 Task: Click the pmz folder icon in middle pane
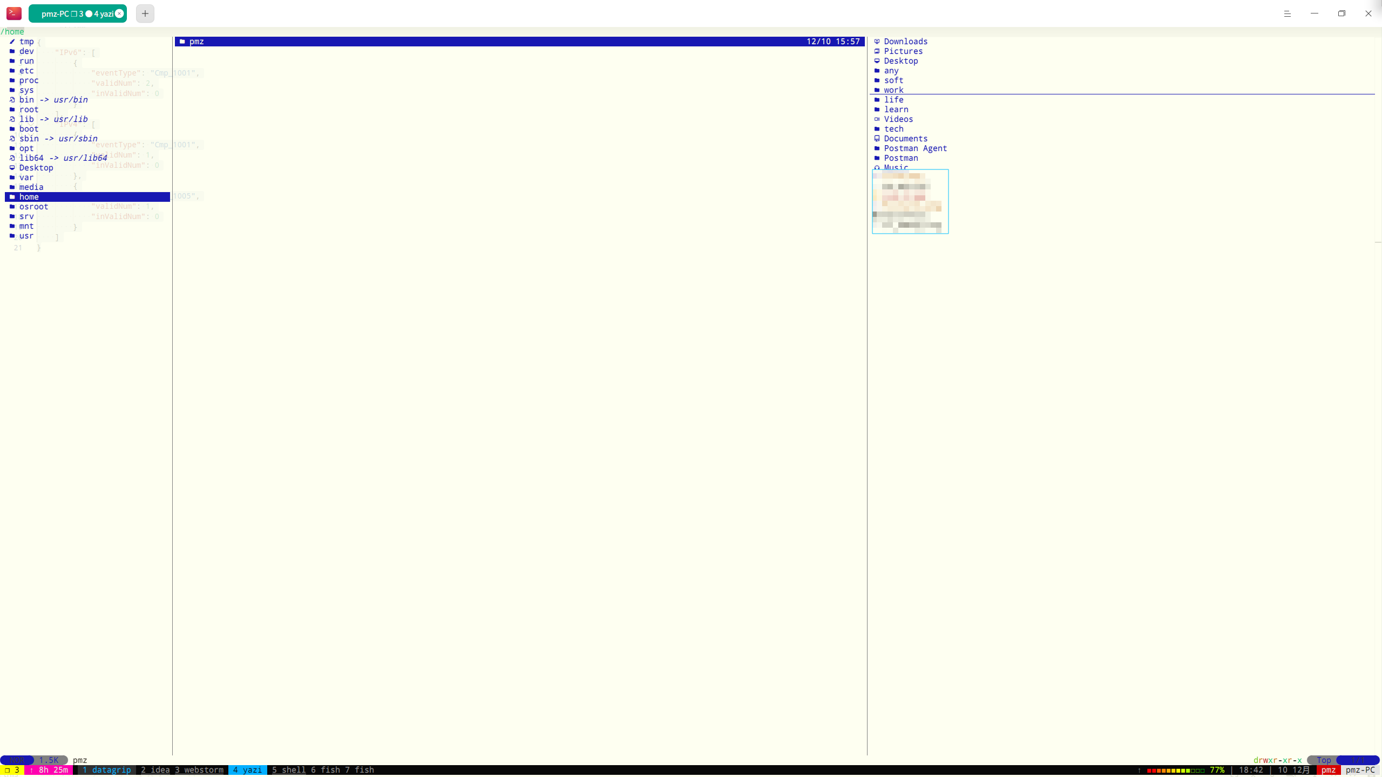tap(182, 42)
